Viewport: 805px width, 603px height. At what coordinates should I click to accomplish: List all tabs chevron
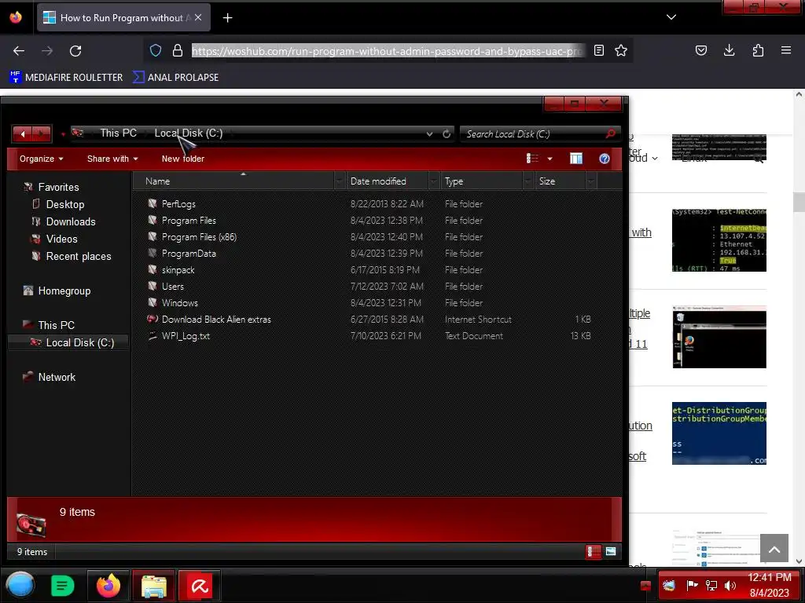671,17
